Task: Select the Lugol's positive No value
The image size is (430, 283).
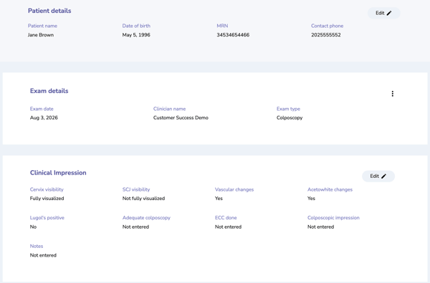Action: coord(33,227)
